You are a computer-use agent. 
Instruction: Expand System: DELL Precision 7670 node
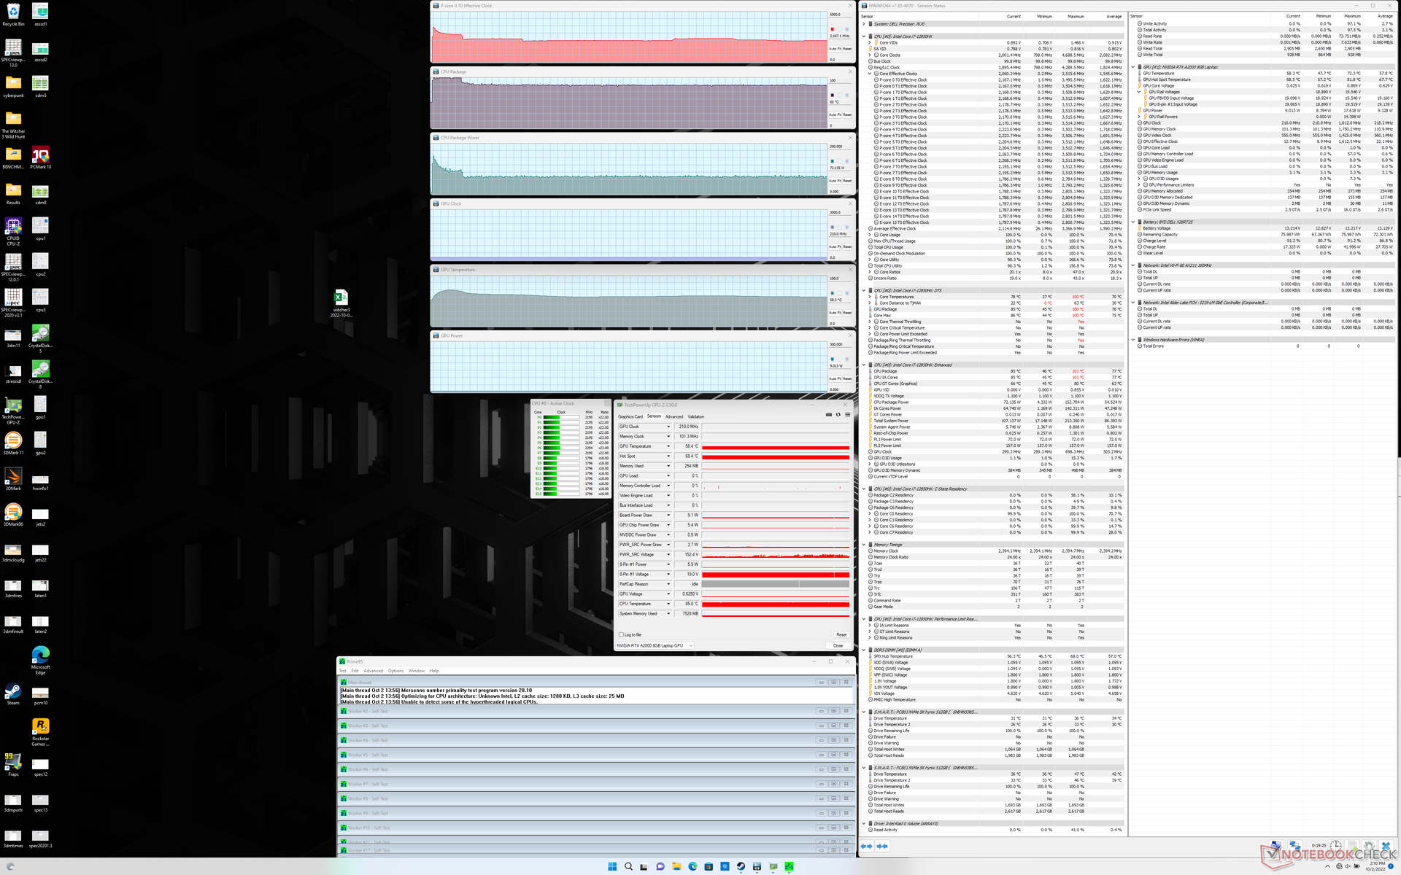(864, 24)
